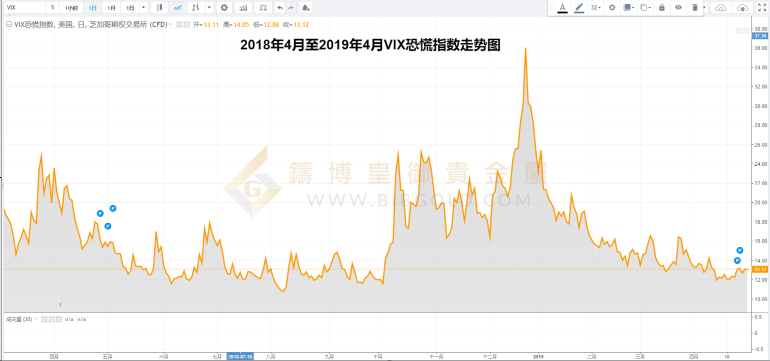Grab the floating toolbar drag handle

551,7
